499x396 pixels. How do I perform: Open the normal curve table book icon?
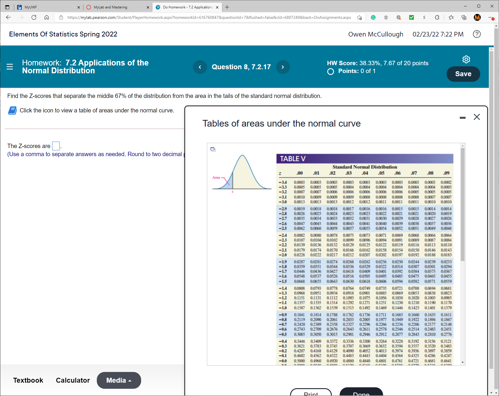coord(12,110)
